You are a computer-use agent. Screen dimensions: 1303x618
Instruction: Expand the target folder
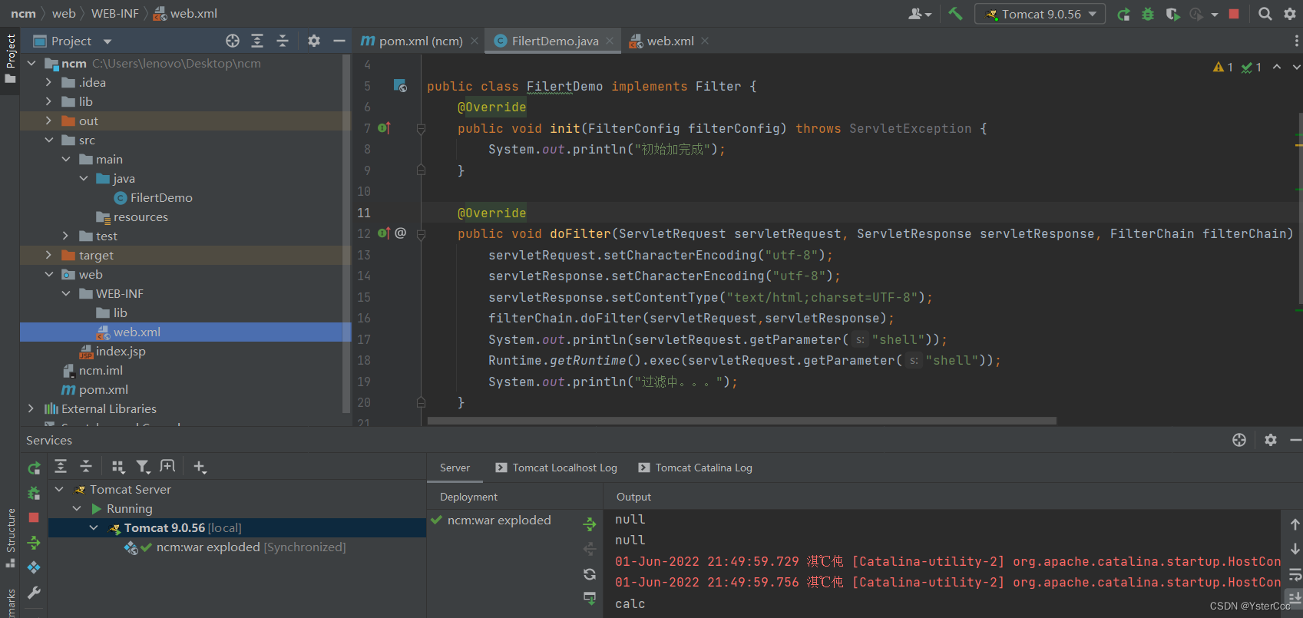tap(48, 255)
